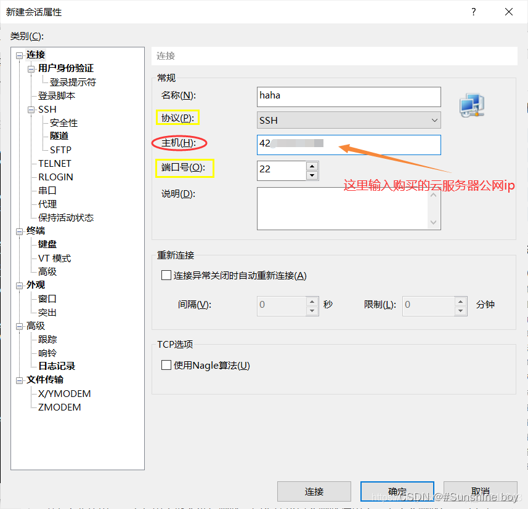Collapse the 连接 tree node
This screenshot has width=528, height=509.
20,55
